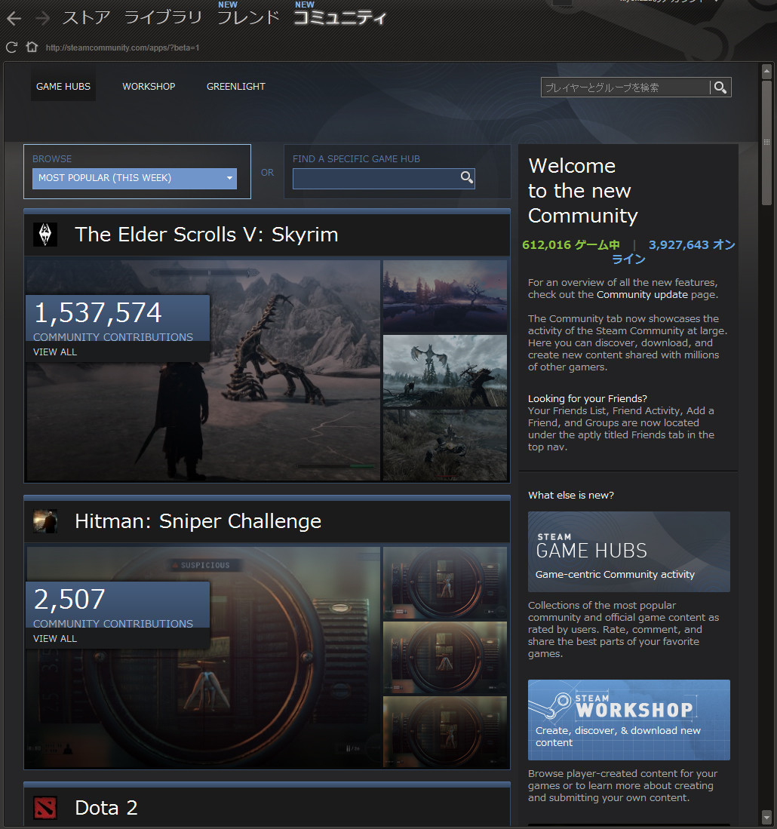Viewport: 777px width, 829px height.
Task: Click the 1,537,574 community contributions count
Action: 98,312
